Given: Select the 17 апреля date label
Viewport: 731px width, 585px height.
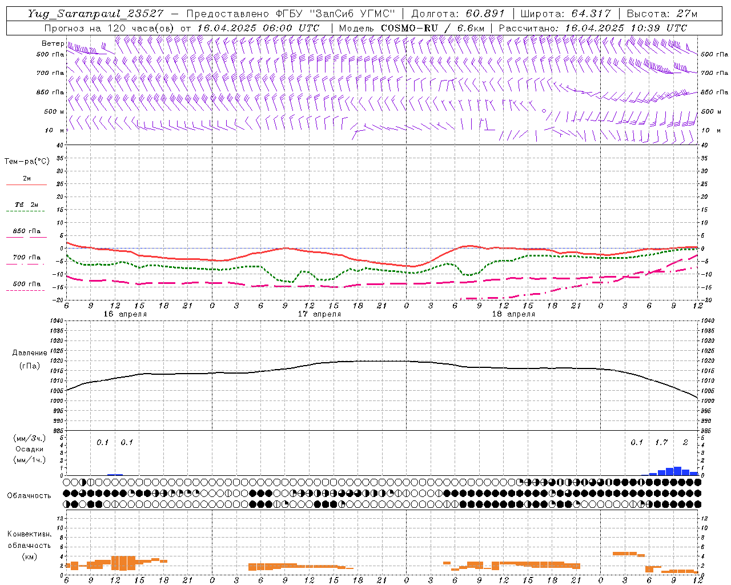Looking at the screenshot, I should [319, 314].
